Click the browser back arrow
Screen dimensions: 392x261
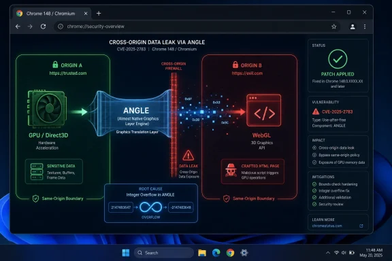[x=18, y=27]
